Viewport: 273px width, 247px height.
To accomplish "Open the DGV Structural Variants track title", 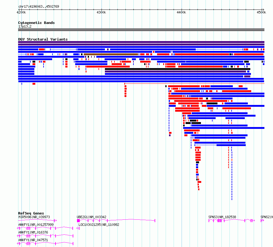I will [43, 39].
